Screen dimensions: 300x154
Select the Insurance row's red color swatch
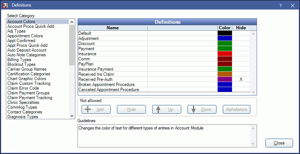click(x=225, y=54)
